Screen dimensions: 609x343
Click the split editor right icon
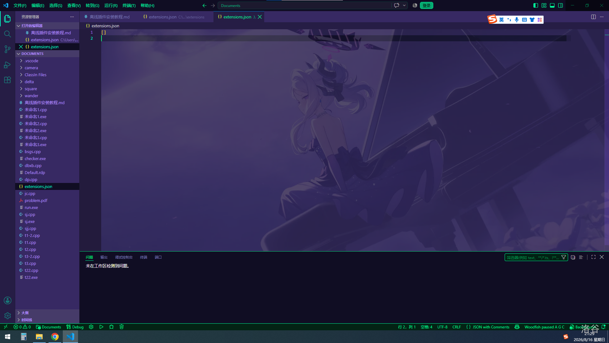tap(593, 17)
